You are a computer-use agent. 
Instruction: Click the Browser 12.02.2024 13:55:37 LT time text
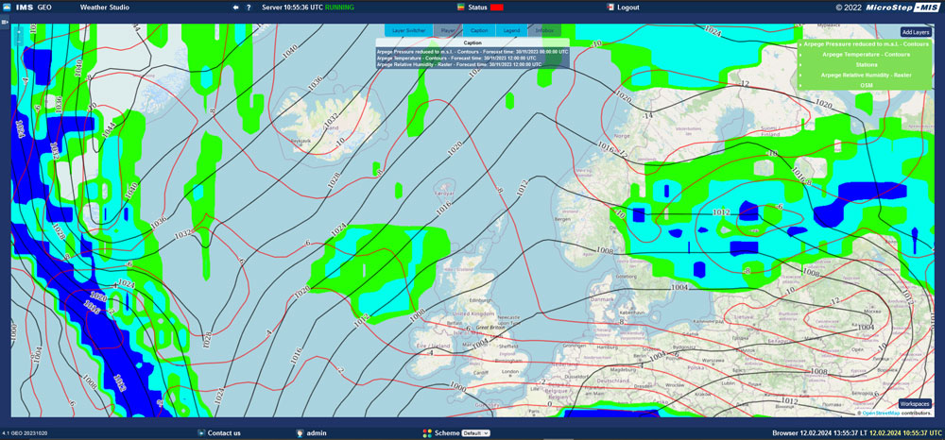[x=819, y=433]
